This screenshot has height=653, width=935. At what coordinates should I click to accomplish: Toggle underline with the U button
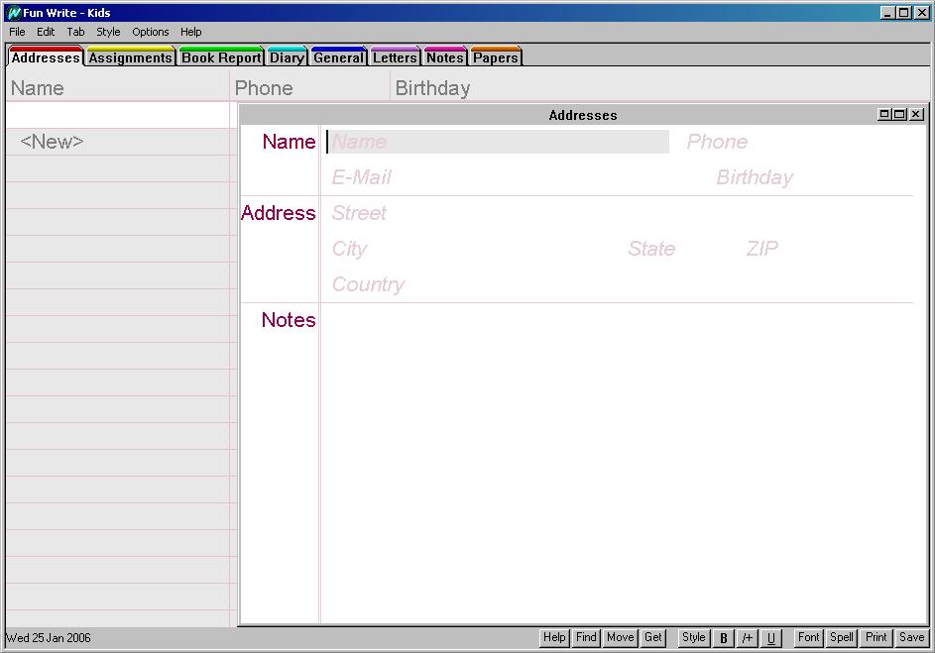coord(770,638)
